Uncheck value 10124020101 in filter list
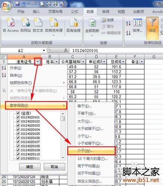Viewport: 163px width, 186px height. click(x=18, y=117)
